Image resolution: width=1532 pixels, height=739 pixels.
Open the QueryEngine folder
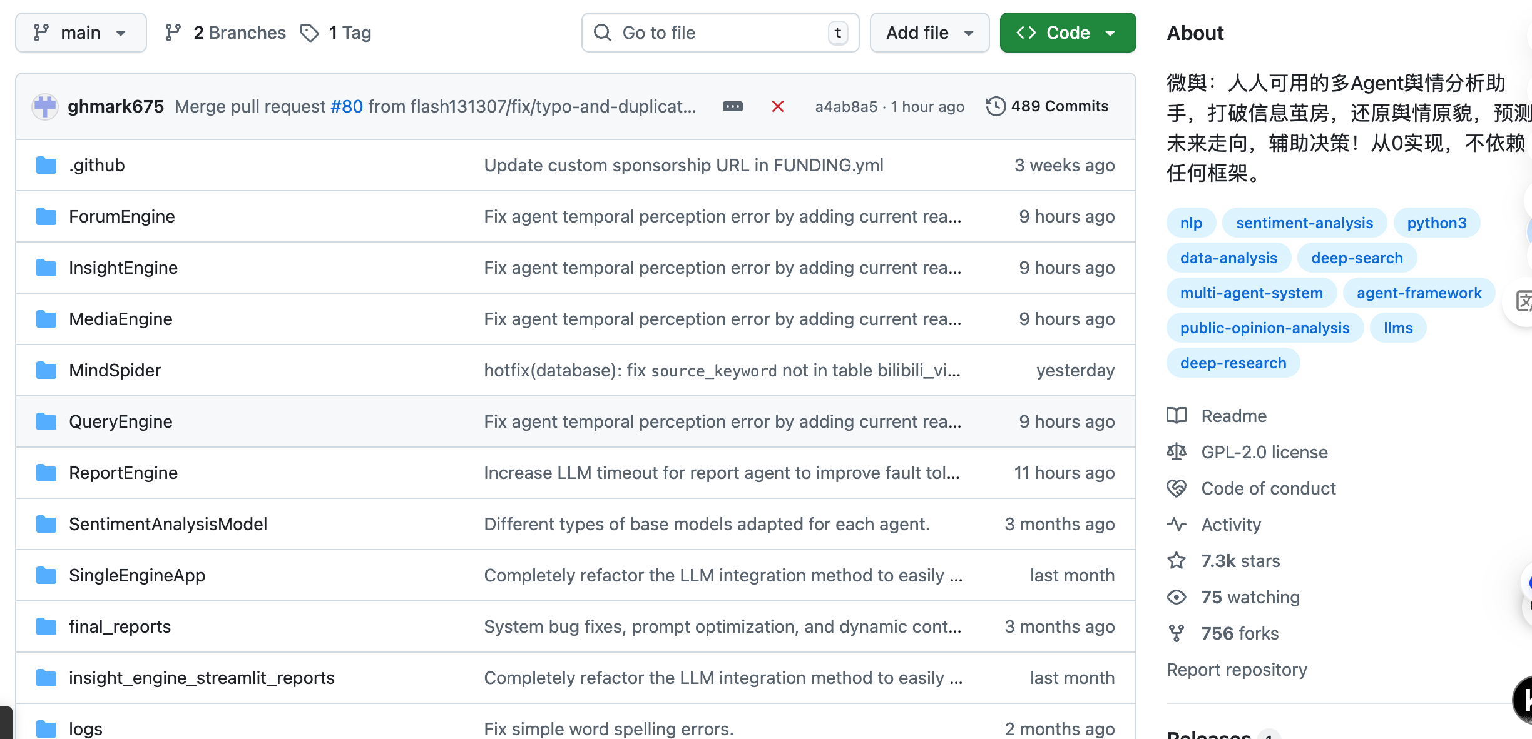(121, 421)
